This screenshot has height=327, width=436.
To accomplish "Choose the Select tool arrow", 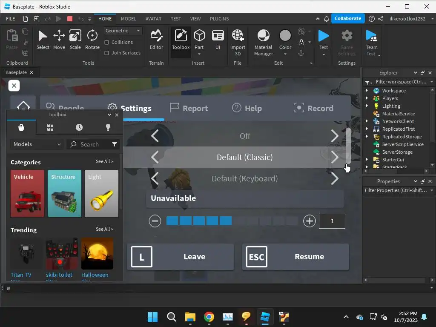I will [x=43, y=40].
